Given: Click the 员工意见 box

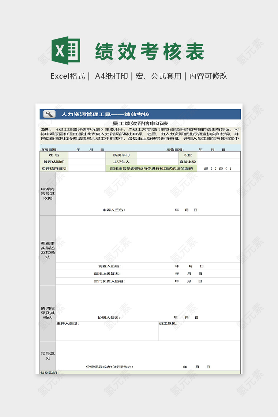Looking at the screenshot, I should 199,331.
